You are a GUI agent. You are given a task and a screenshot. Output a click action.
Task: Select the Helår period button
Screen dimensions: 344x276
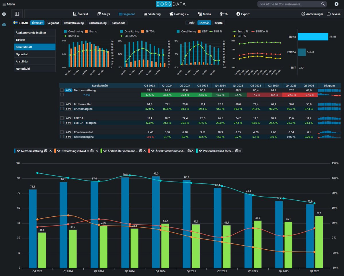pos(191,23)
